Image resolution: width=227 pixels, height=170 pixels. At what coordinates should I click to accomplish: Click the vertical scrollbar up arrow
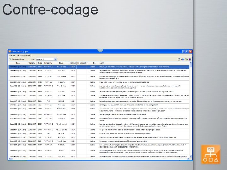pos(190,63)
